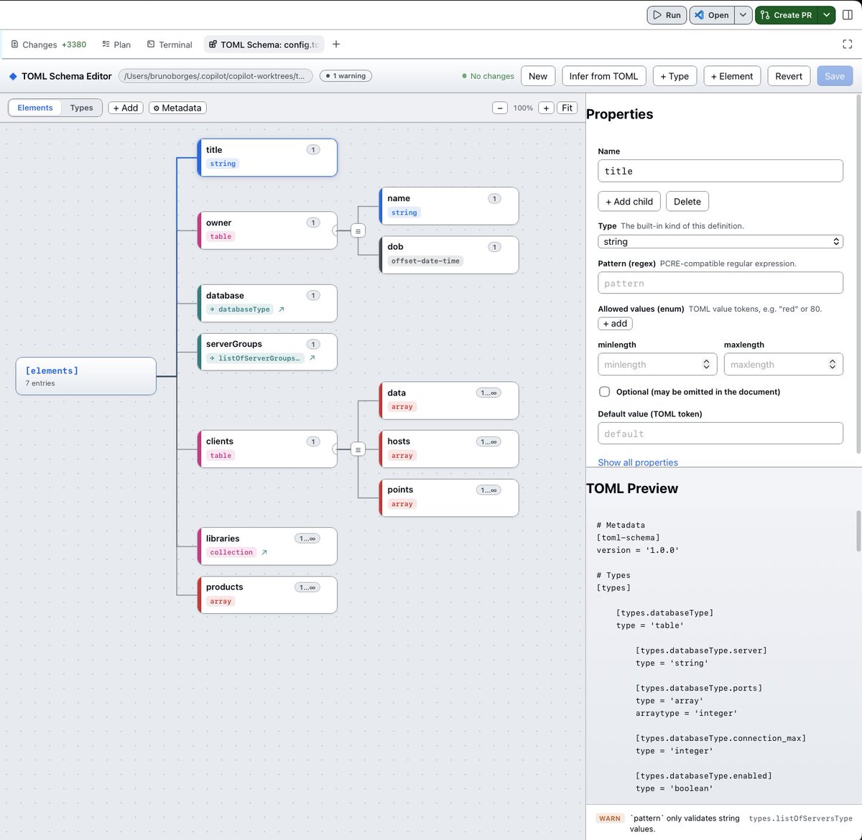The width and height of the screenshot is (862, 840).
Task: Select the hosts array node
Action: pyautogui.click(x=449, y=449)
